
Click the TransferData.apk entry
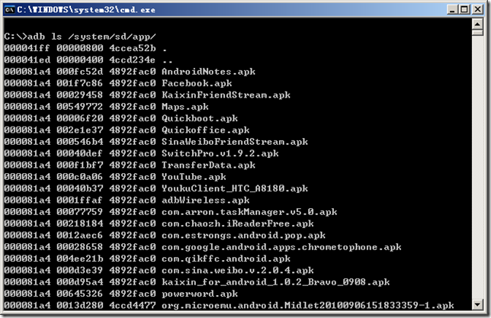[x=208, y=165]
